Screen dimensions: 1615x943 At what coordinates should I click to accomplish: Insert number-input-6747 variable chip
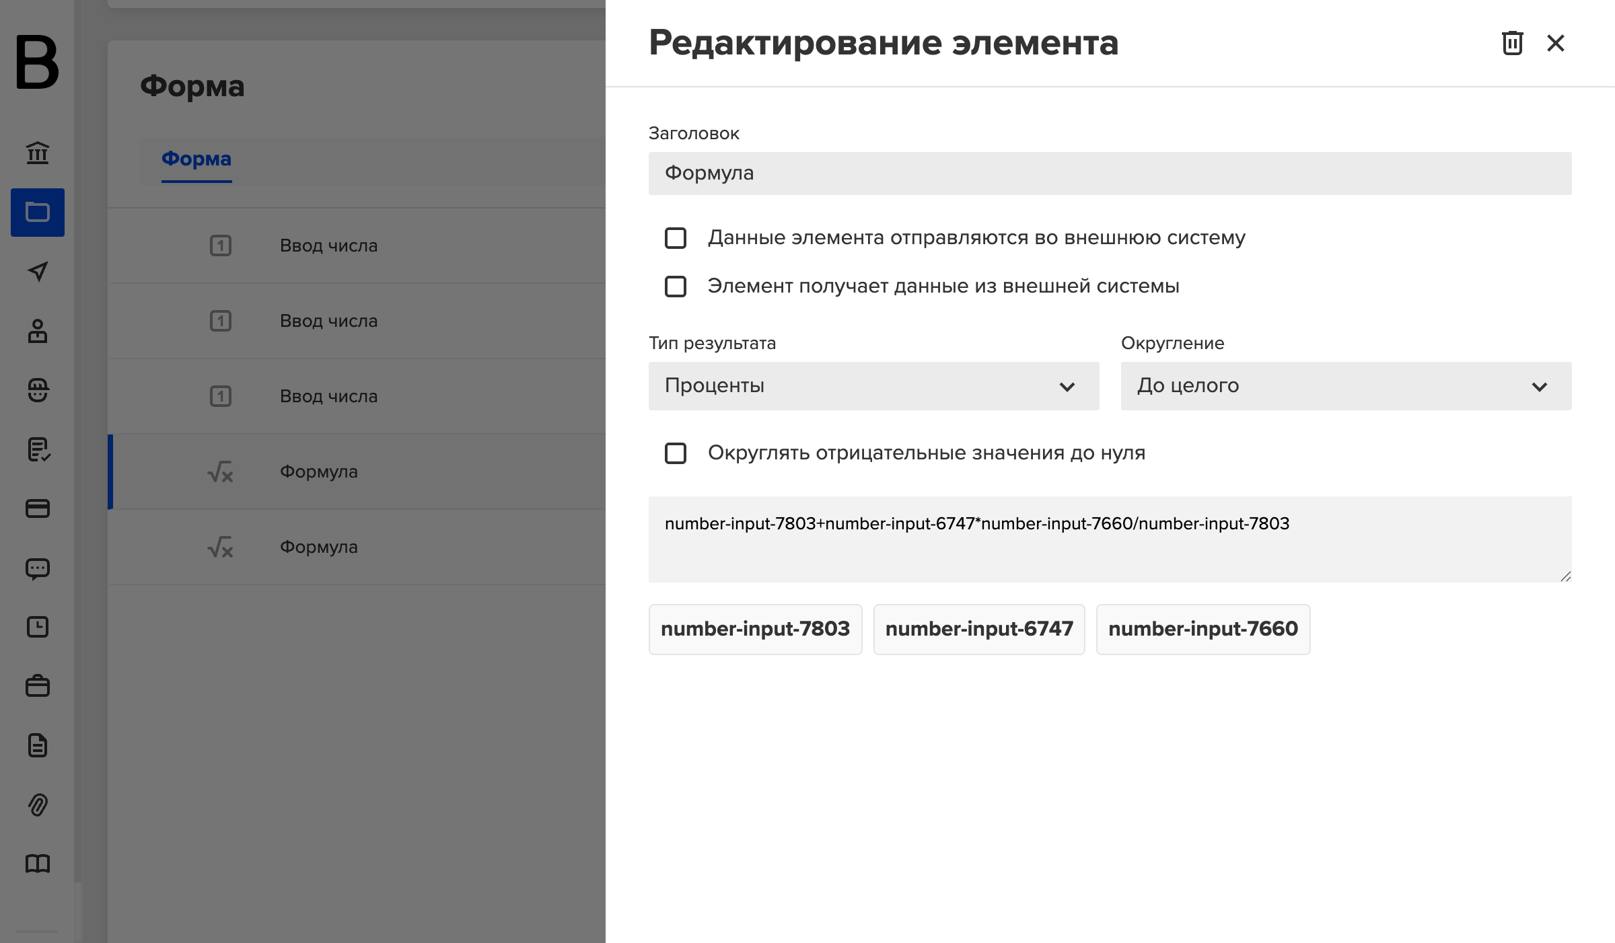point(979,629)
